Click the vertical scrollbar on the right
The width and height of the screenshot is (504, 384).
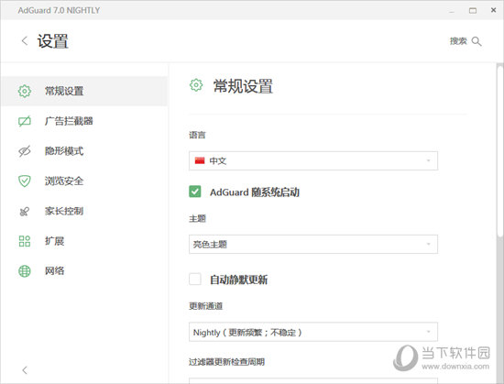tap(499, 151)
